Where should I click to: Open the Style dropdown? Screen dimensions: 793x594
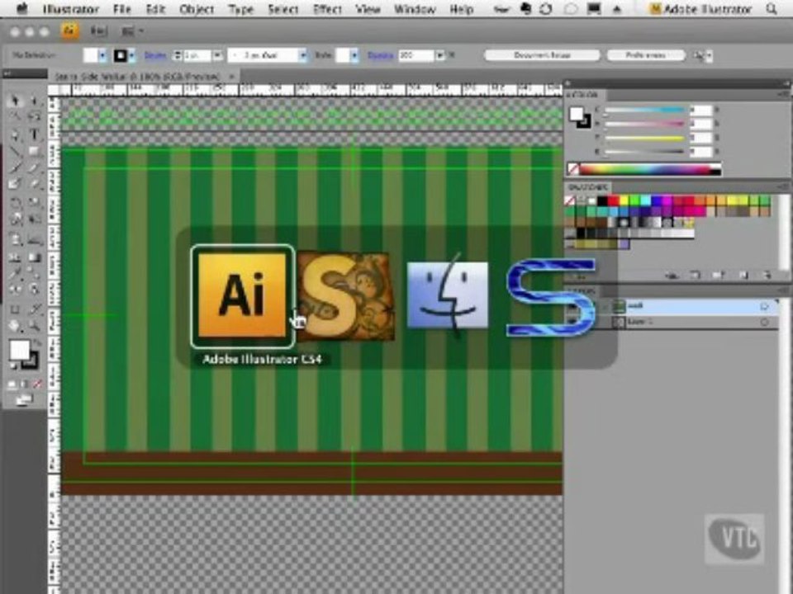tap(354, 55)
